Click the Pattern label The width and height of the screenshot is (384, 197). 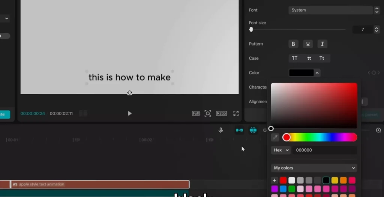[256, 44]
